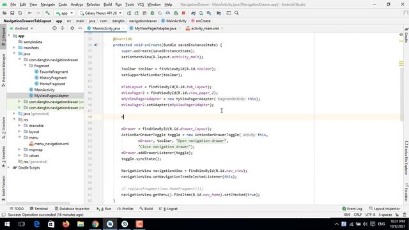Open the Event Log
The width and height of the screenshot is (409, 230).
[352, 209]
